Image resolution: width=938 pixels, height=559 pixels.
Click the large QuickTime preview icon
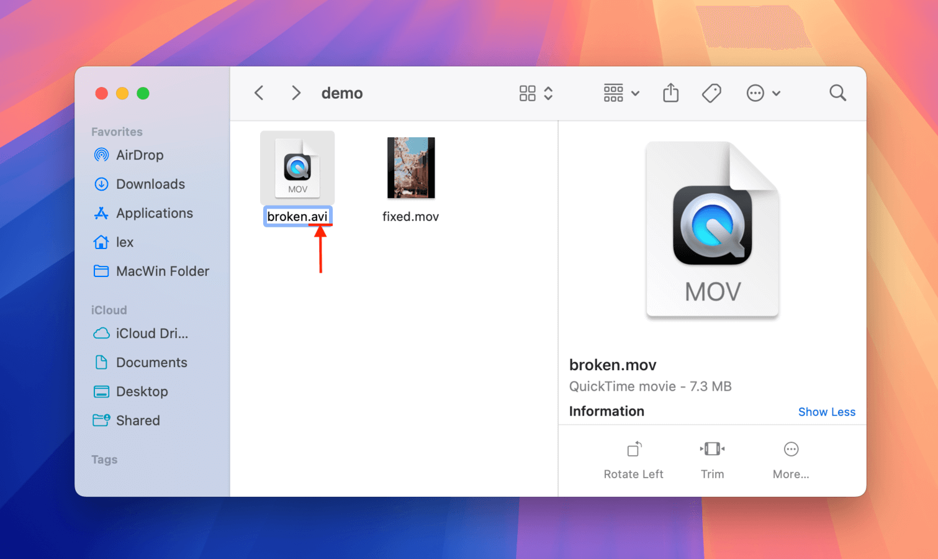(713, 229)
